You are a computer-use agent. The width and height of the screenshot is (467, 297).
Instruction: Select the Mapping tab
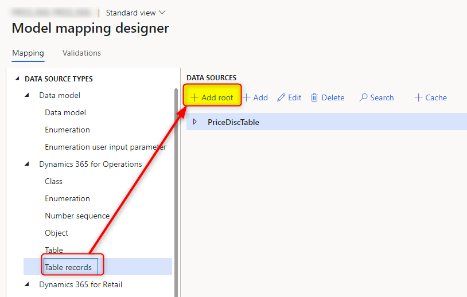28,53
